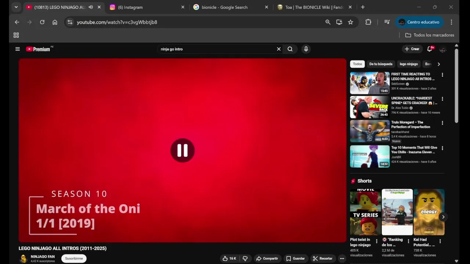The height and width of the screenshot is (264, 470).
Task: Click the install app icon in address bar
Action: coord(339,22)
